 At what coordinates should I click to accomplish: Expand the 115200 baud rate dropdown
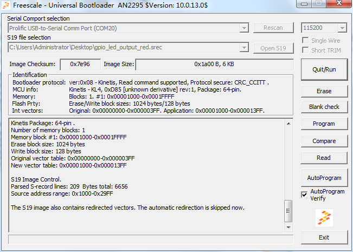point(342,28)
